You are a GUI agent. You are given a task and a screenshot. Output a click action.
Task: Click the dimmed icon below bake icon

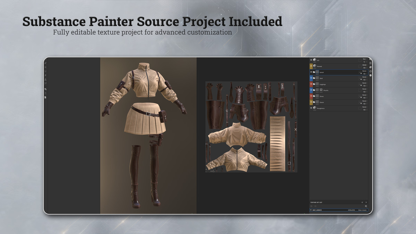(x=45, y=93)
